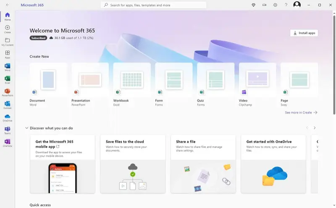This screenshot has height=208, width=336.
Task: Click the Install apps button
Action: (x=304, y=33)
